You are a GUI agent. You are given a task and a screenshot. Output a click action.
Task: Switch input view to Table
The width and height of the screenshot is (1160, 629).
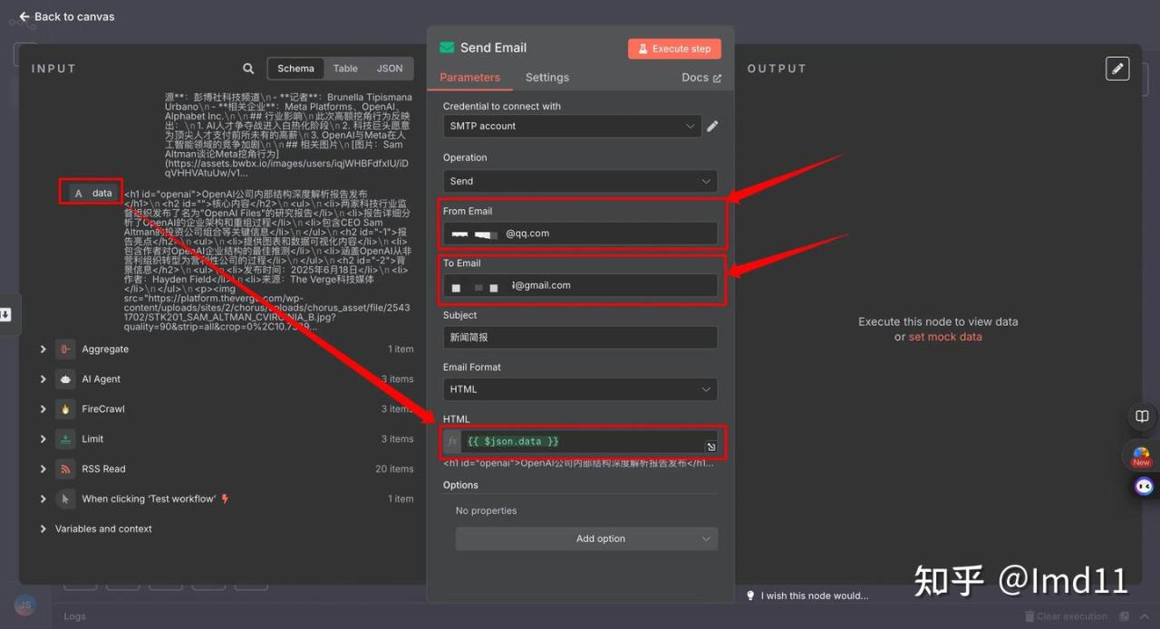(x=345, y=69)
